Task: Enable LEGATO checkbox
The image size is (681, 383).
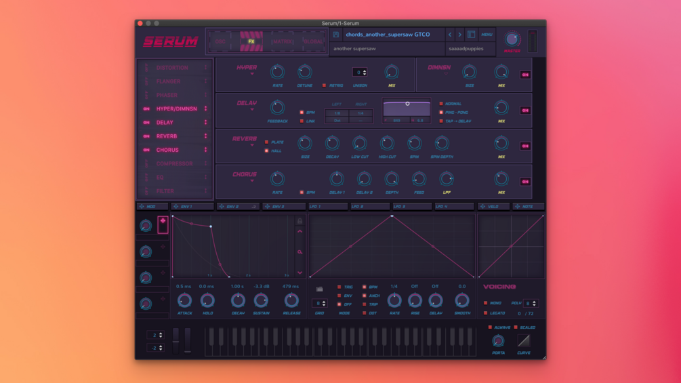Action: point(486,313)
